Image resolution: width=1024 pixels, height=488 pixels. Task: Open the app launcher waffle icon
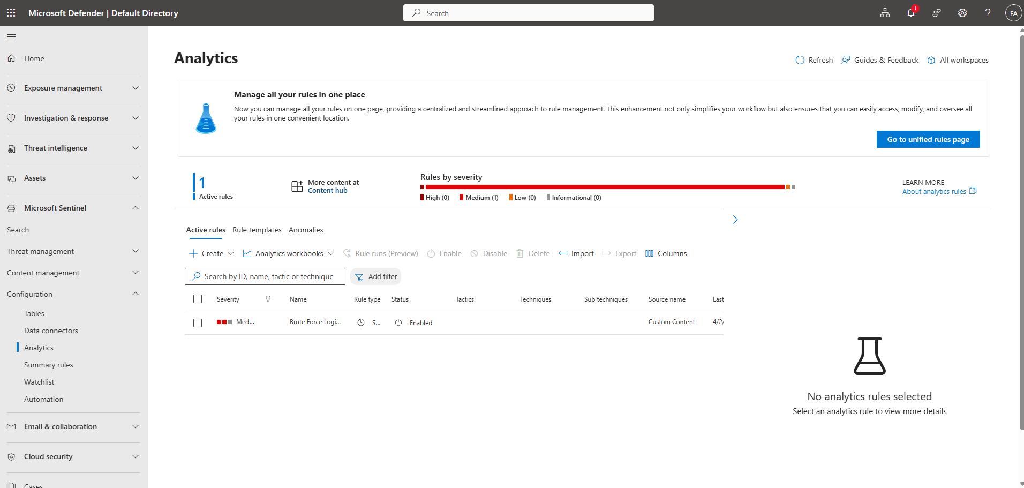[11, 13]
